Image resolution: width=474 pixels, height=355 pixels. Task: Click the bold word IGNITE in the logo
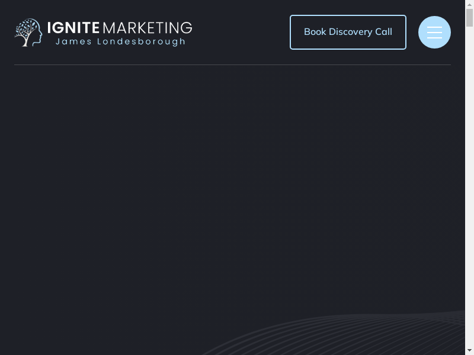coord(73,28)
